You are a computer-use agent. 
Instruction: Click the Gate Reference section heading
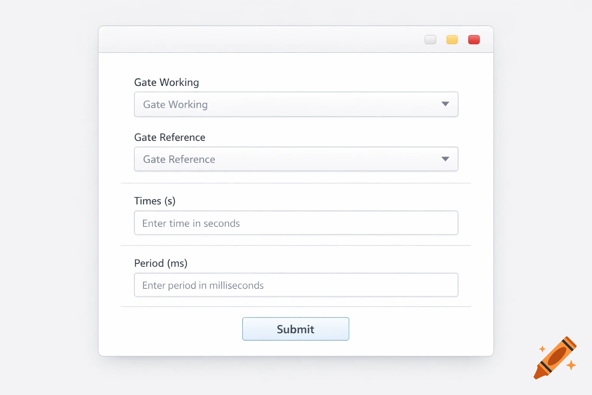pyautogui.click(x=170, y=137)
